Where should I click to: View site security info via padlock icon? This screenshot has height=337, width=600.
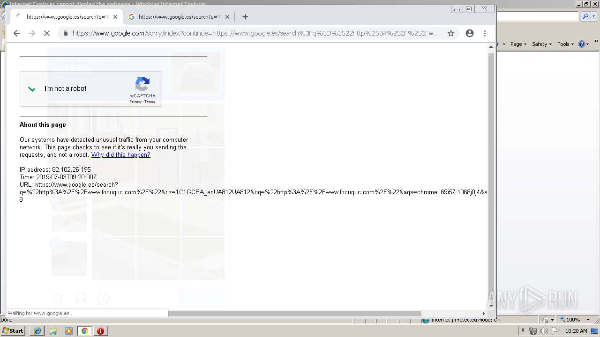point(65,33)
